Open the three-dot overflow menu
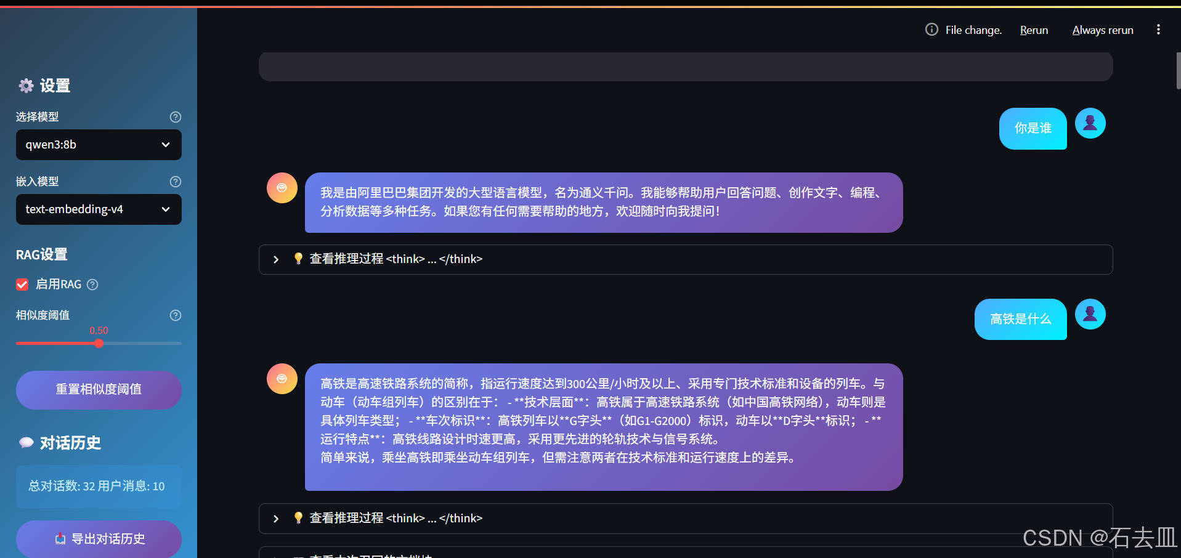The width and height of the screenshot is (1181, 558). (1158, 29)
